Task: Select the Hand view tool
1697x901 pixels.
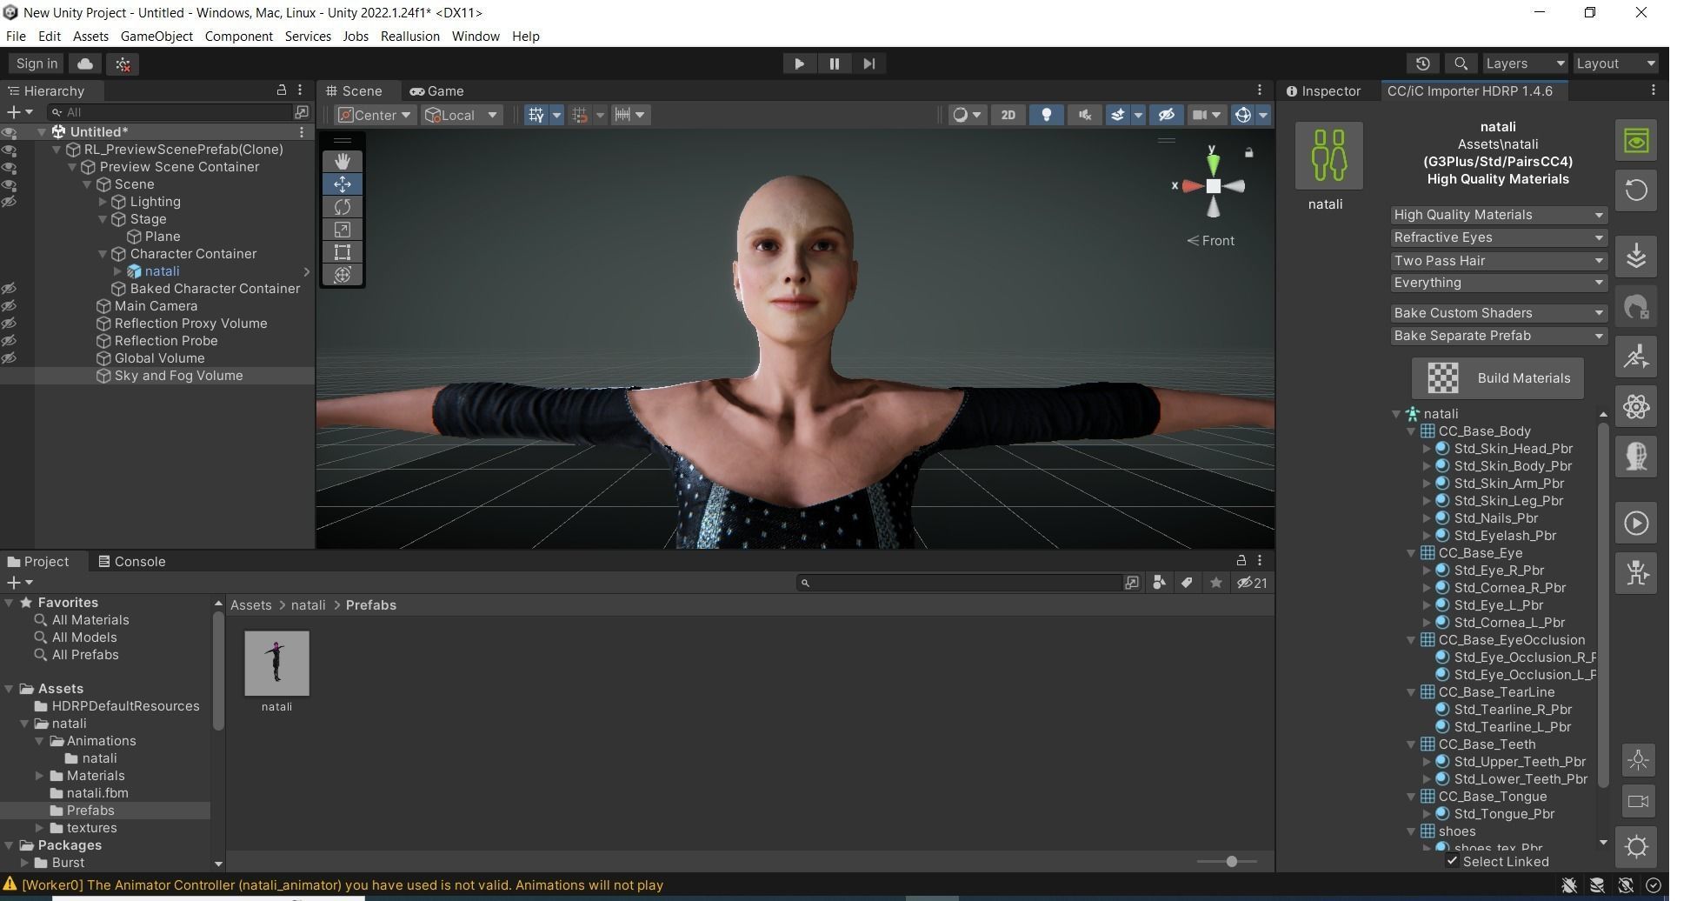Action: [x=342, y=162]
